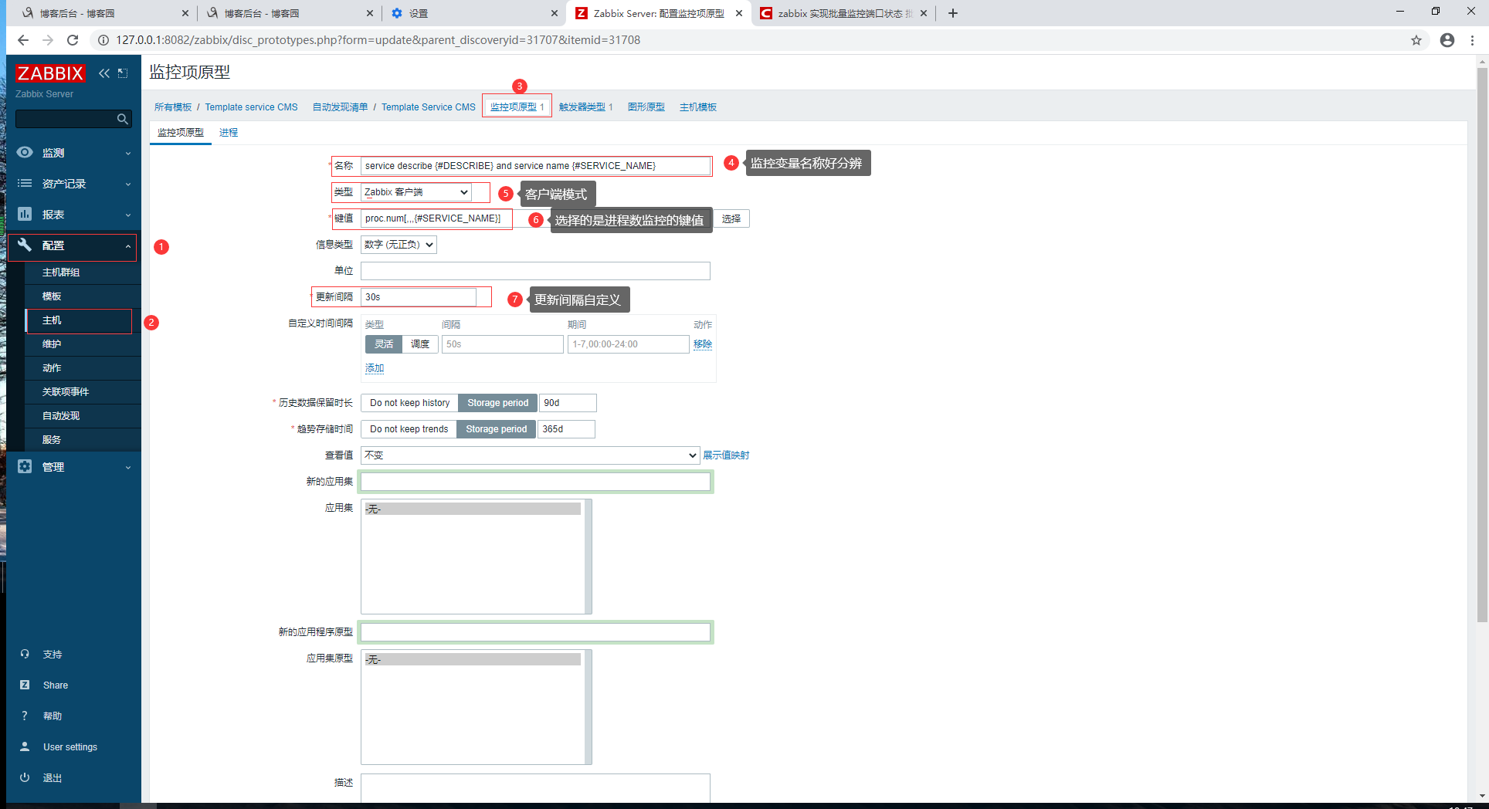Choose Do not keep trends option
The height and width of the screenshot is (809, 1489).
coord(409,429)
